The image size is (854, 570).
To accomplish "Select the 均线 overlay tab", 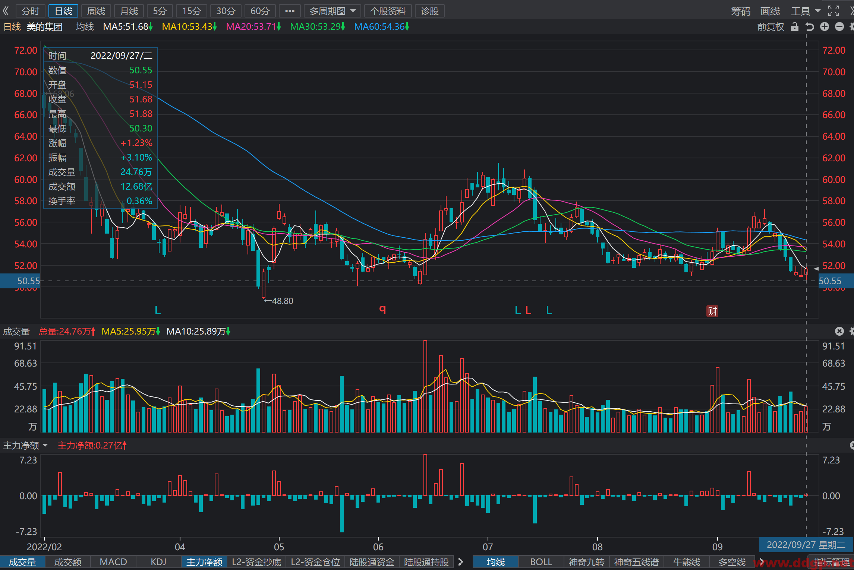I will tap(496, 562).
